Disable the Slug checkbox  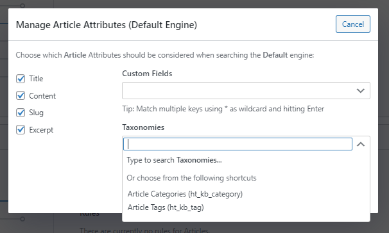21,113
